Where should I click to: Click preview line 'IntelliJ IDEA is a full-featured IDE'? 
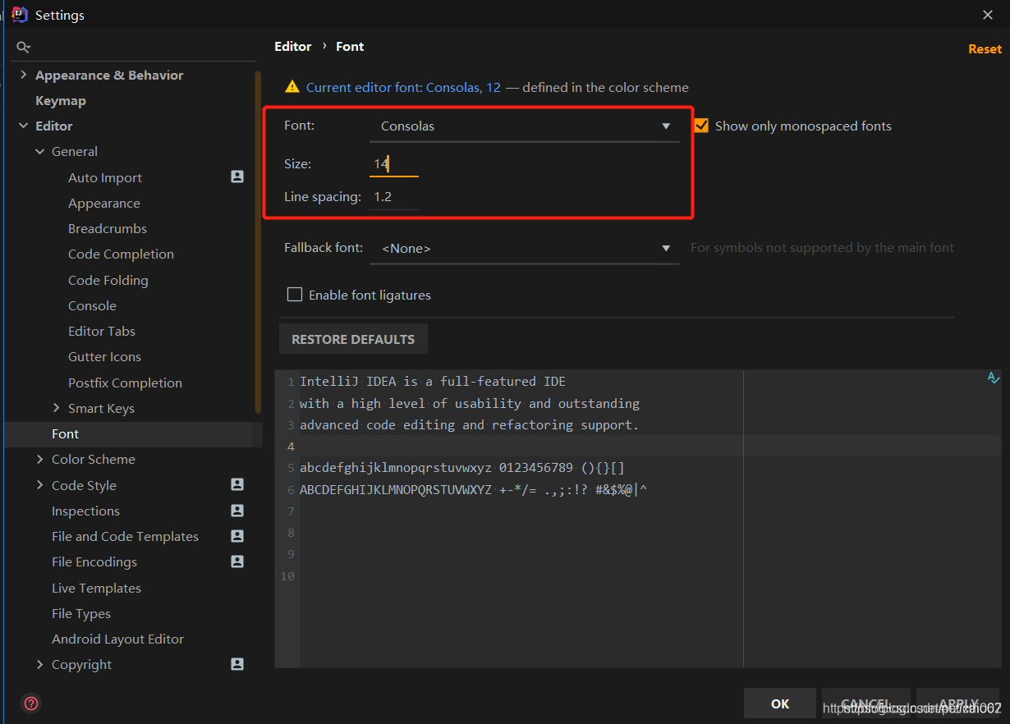[x=433, y=382]
